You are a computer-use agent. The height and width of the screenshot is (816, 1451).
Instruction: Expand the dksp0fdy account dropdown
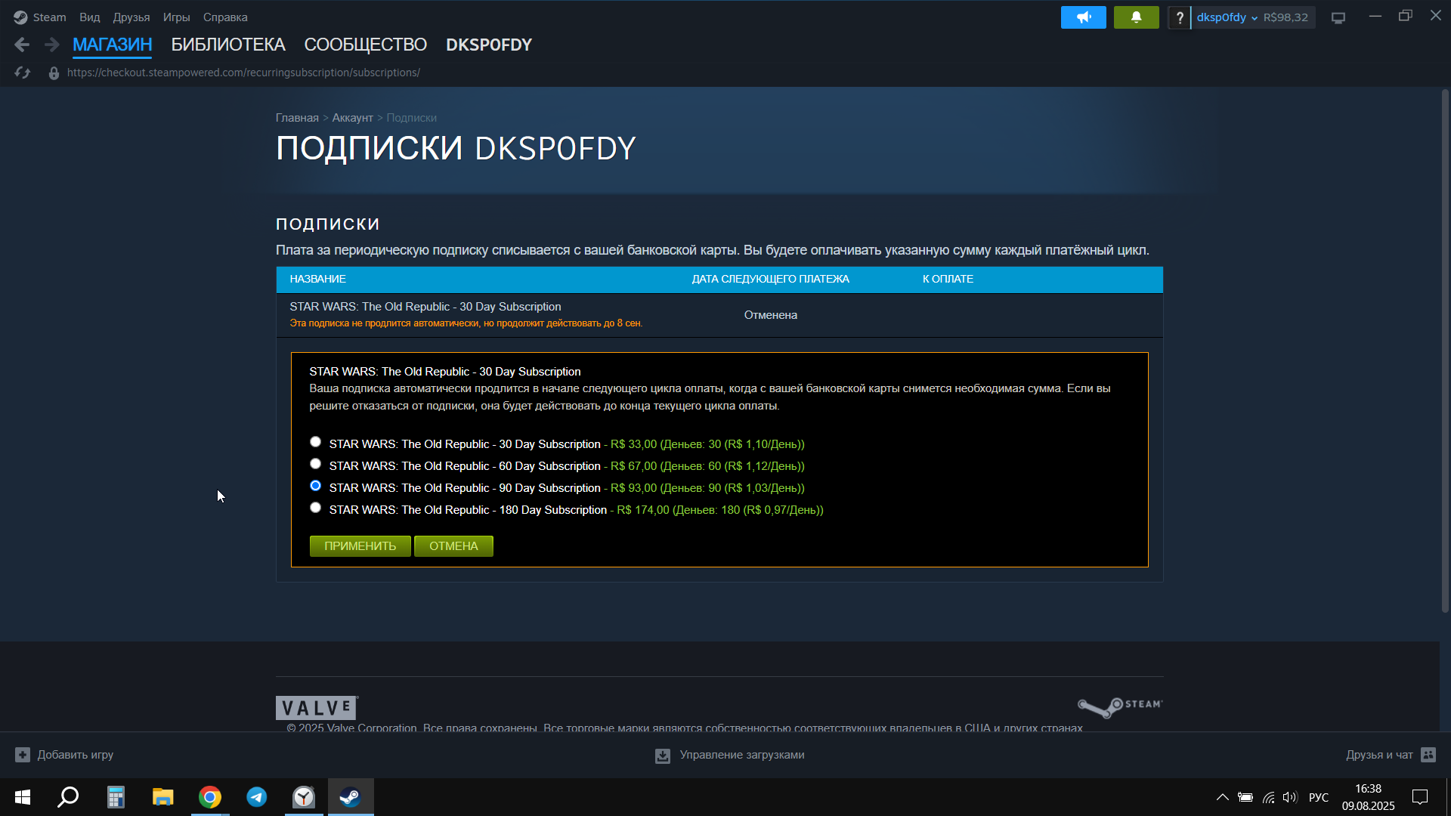pyautogui.click(x=1226, y=17)
